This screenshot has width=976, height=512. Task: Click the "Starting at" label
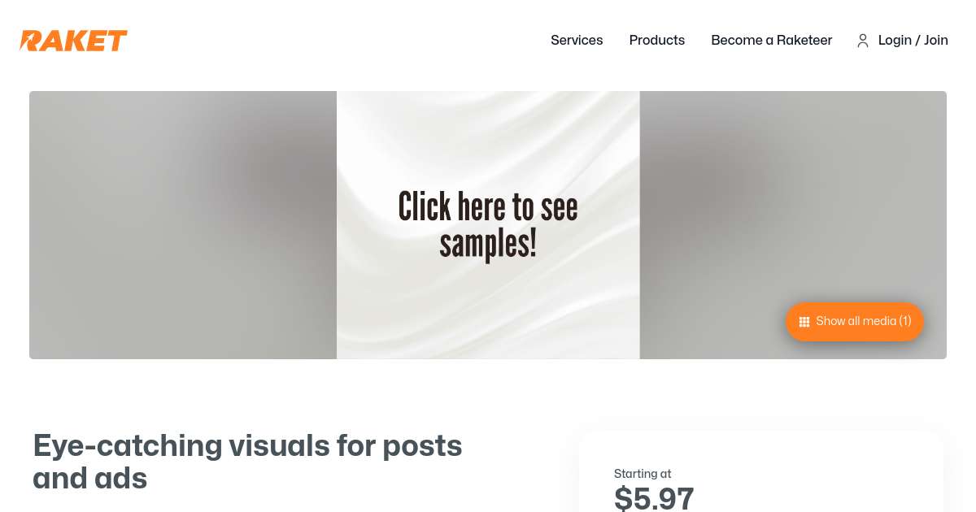click(643, 474)
